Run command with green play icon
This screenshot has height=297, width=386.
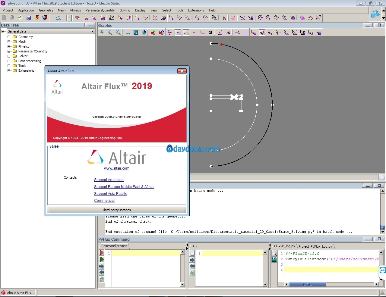102,259
